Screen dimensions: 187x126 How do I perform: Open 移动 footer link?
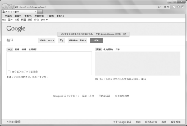(138, 122)
